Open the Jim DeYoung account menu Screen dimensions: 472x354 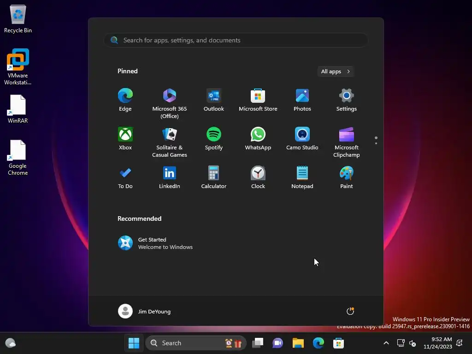pyautogui.click(x=144, y=311)
